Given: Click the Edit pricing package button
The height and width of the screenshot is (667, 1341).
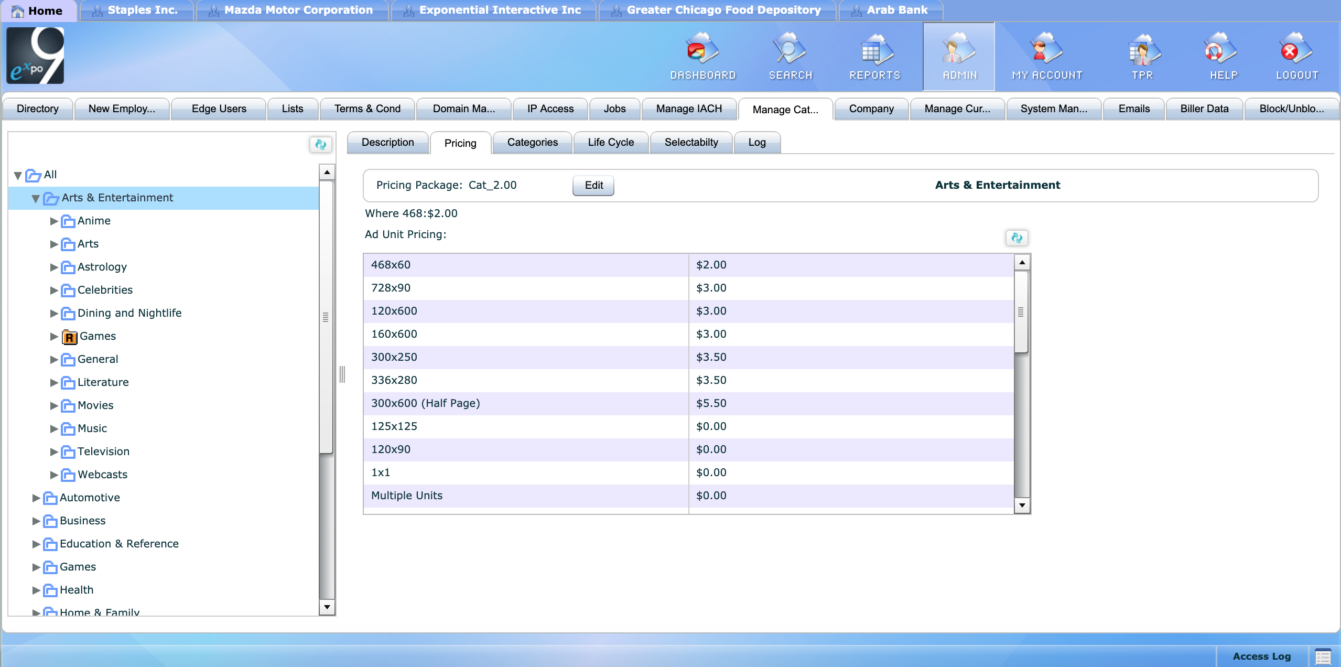Looking at the screenshot, I should point(593,185).
